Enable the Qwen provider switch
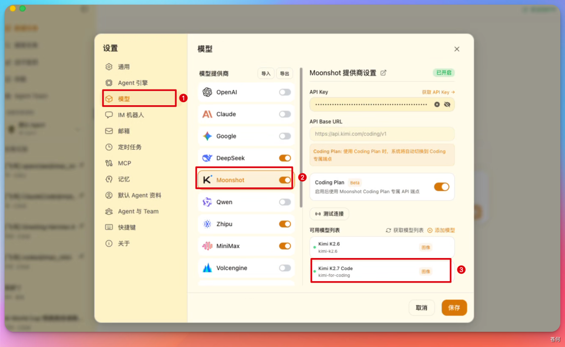 (x=285, y=202)
